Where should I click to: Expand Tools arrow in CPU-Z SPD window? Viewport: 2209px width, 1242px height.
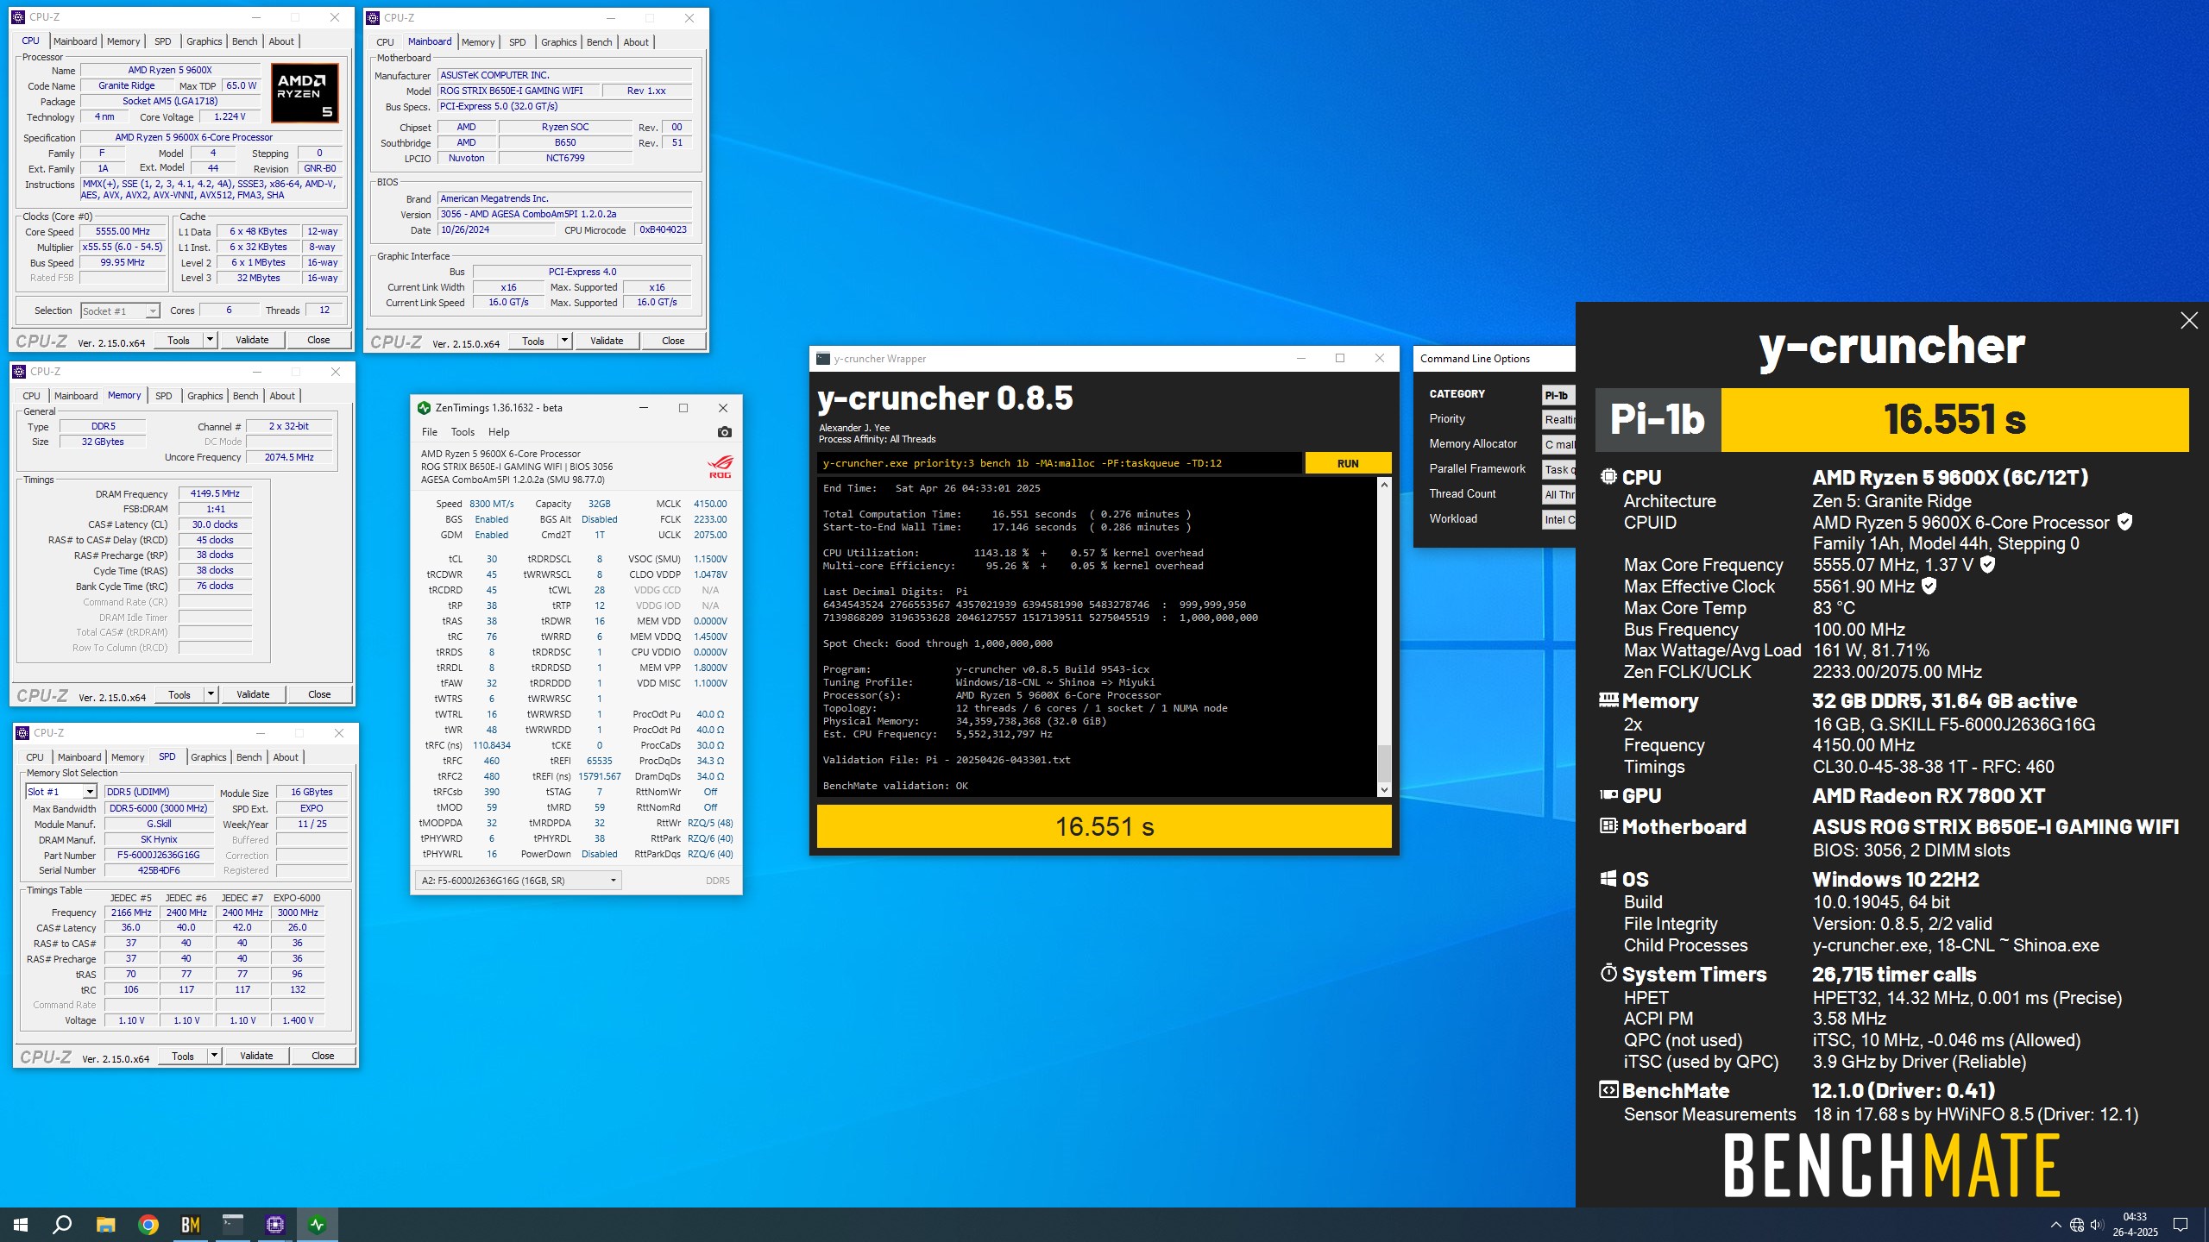[213, 1056]
